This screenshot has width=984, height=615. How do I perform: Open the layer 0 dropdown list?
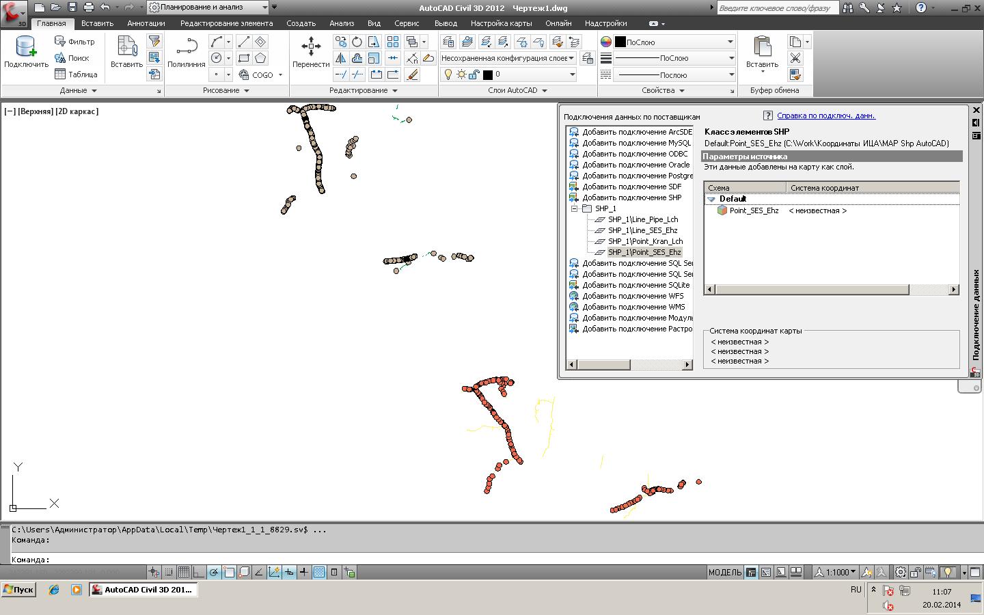tap(508, 74)
